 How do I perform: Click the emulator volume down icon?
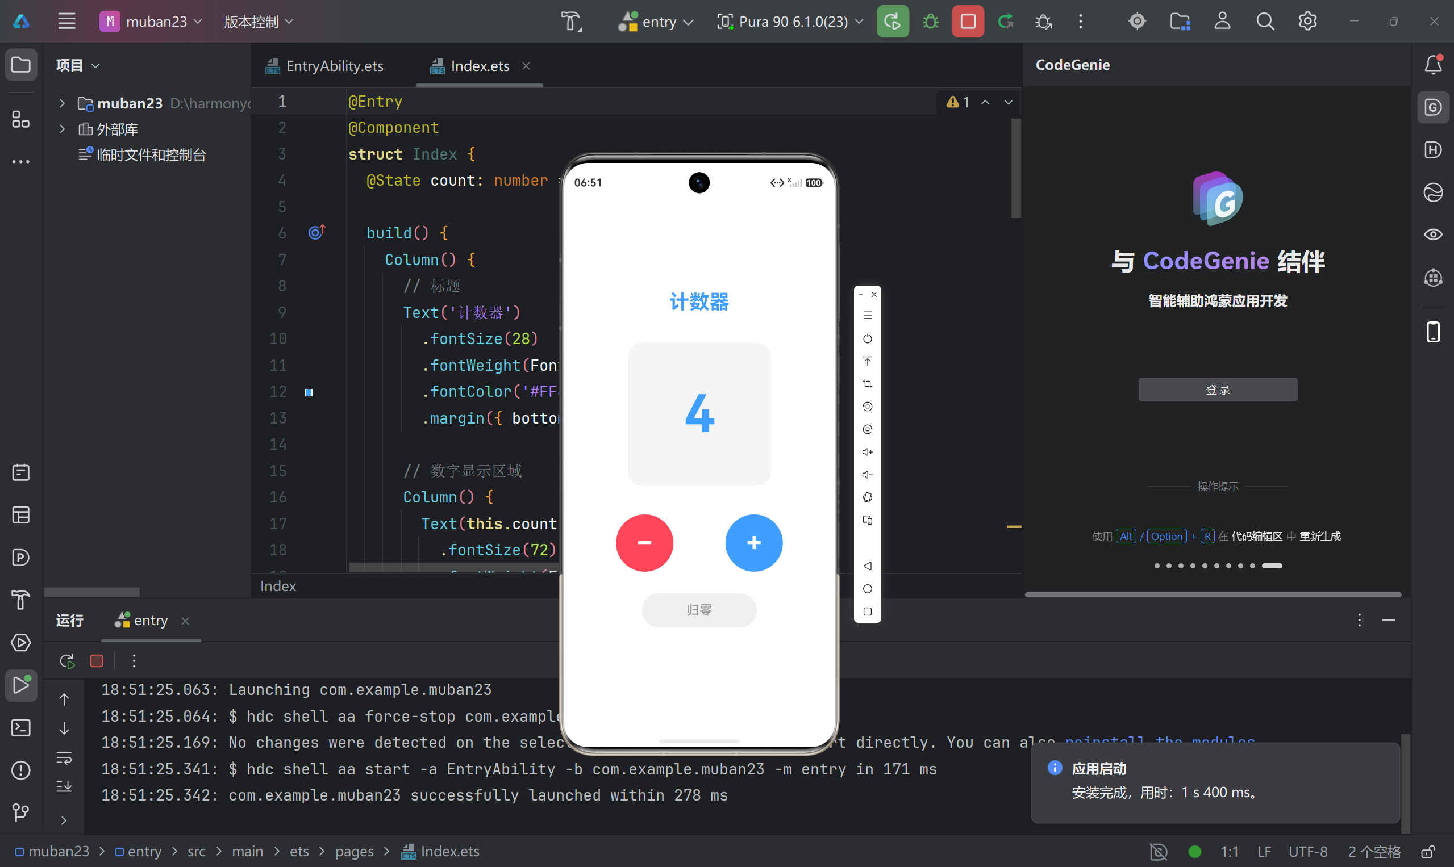pyautogui.click(x=868, y=475)
